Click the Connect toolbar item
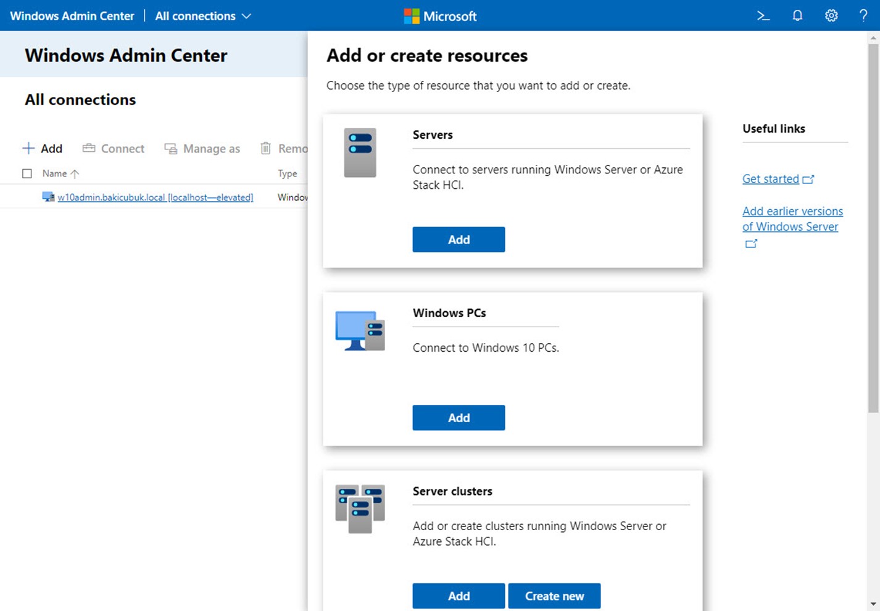Screen dimensions: 880x611 [114, 148]
